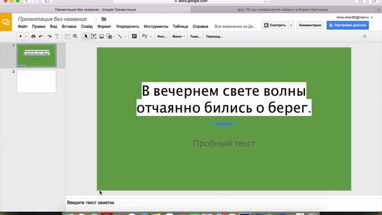Select the Text box tool
The image size is (382, 215).
94,36
